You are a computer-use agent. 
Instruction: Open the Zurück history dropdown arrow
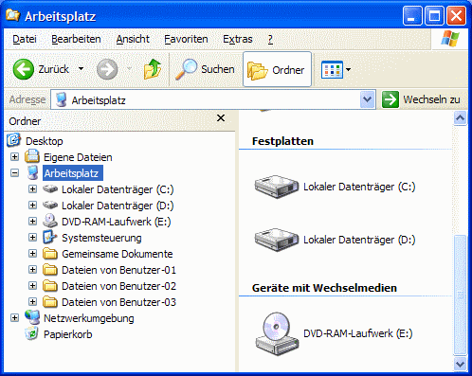tap(82, 69)
